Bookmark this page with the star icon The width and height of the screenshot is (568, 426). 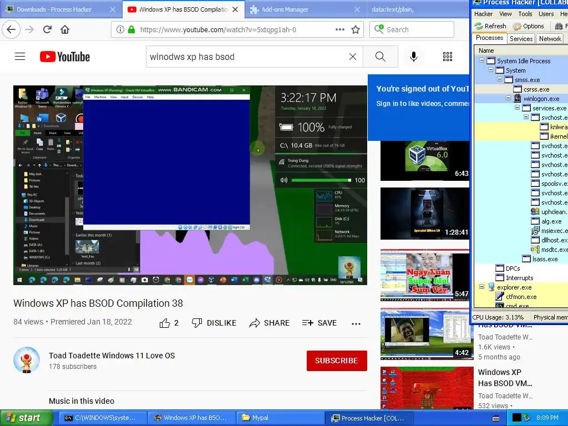coord(356,29)
